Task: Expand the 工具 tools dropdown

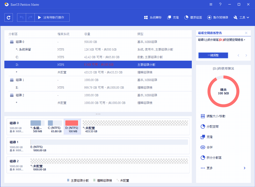Action: 241,17
